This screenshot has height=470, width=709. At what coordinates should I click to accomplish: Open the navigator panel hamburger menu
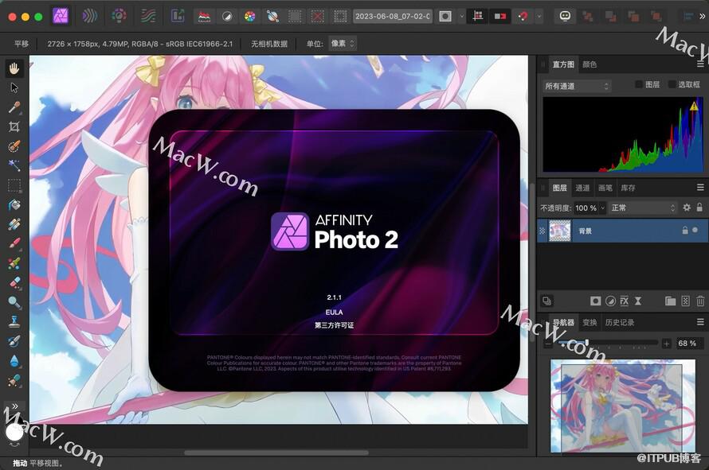point(700,322)
